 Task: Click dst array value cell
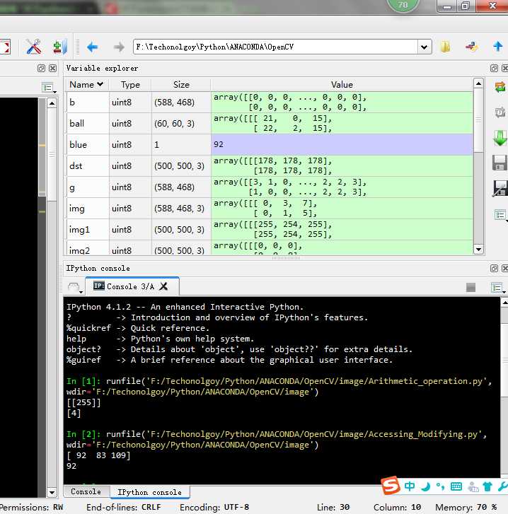[342, 166]
